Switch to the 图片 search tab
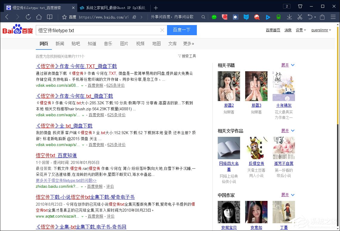 point(124,44)
